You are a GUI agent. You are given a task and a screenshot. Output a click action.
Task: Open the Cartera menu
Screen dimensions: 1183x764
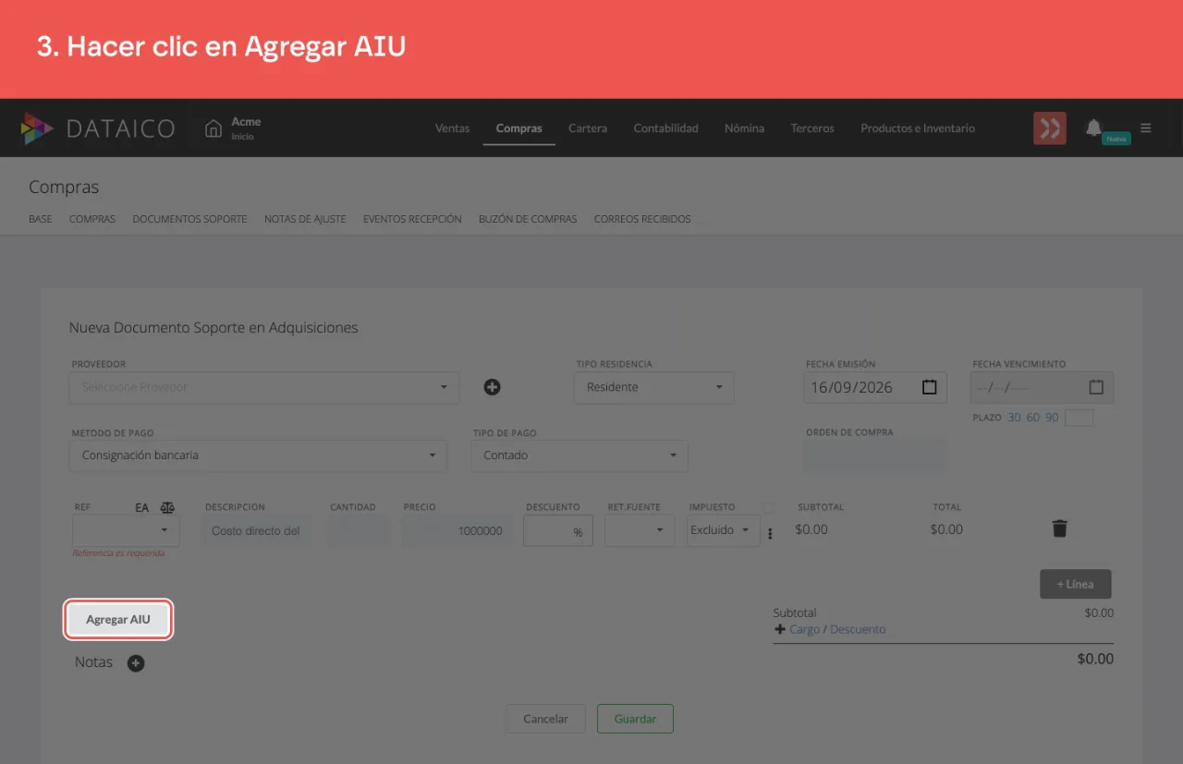coord(588,128)
